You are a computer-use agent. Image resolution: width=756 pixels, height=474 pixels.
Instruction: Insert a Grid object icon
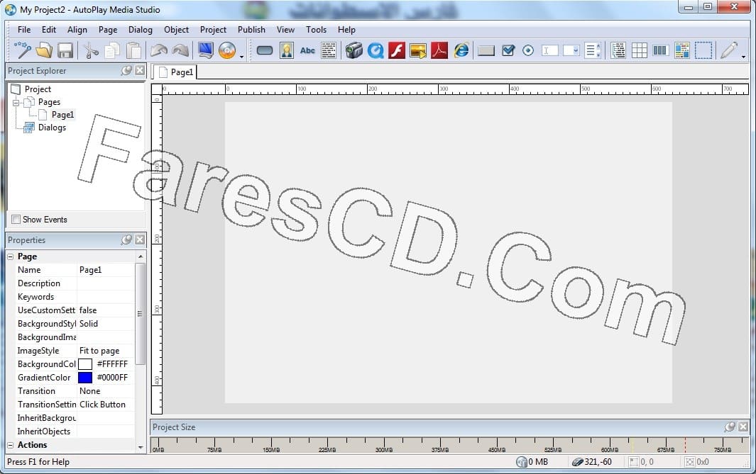640,50
